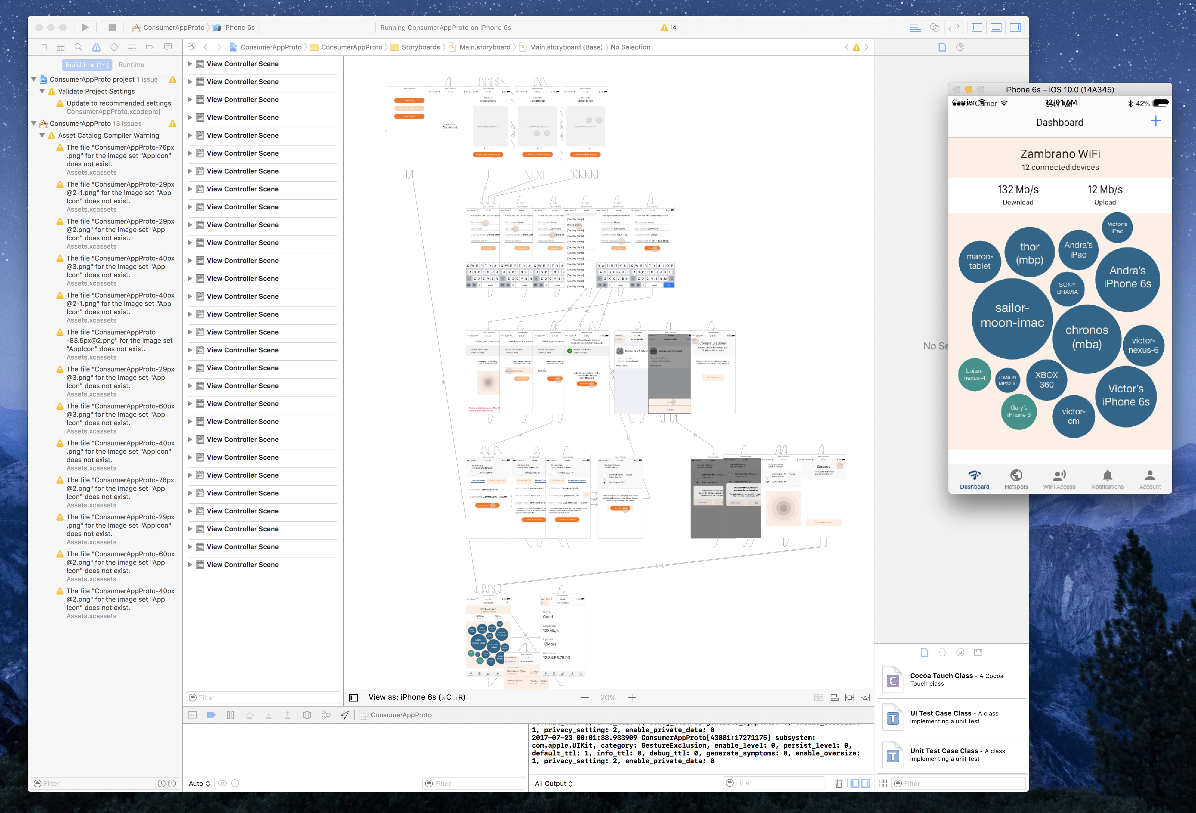Click the 14 warnings indicator in activity bar
This screenshot has height=813, width=1196.
coord(669,27)
